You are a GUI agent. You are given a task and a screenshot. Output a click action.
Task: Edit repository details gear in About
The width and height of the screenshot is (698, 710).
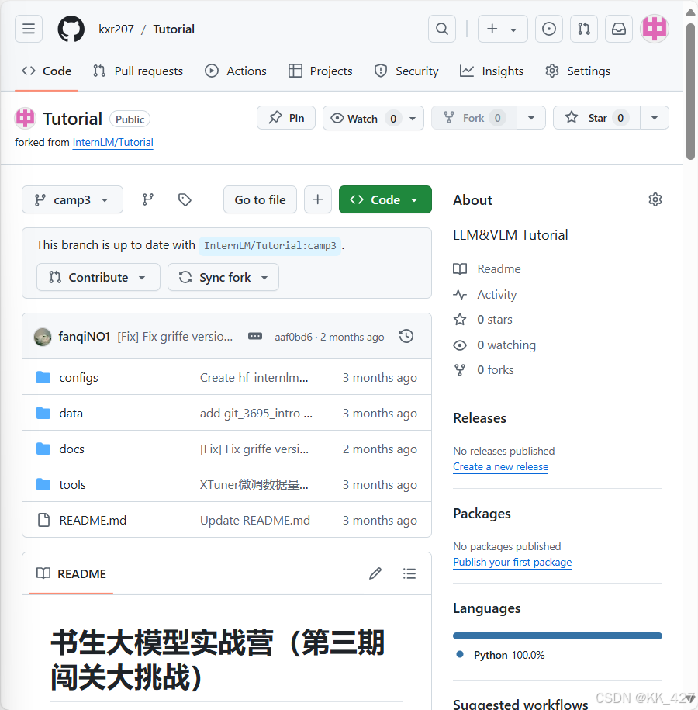[x=655, y=199]
